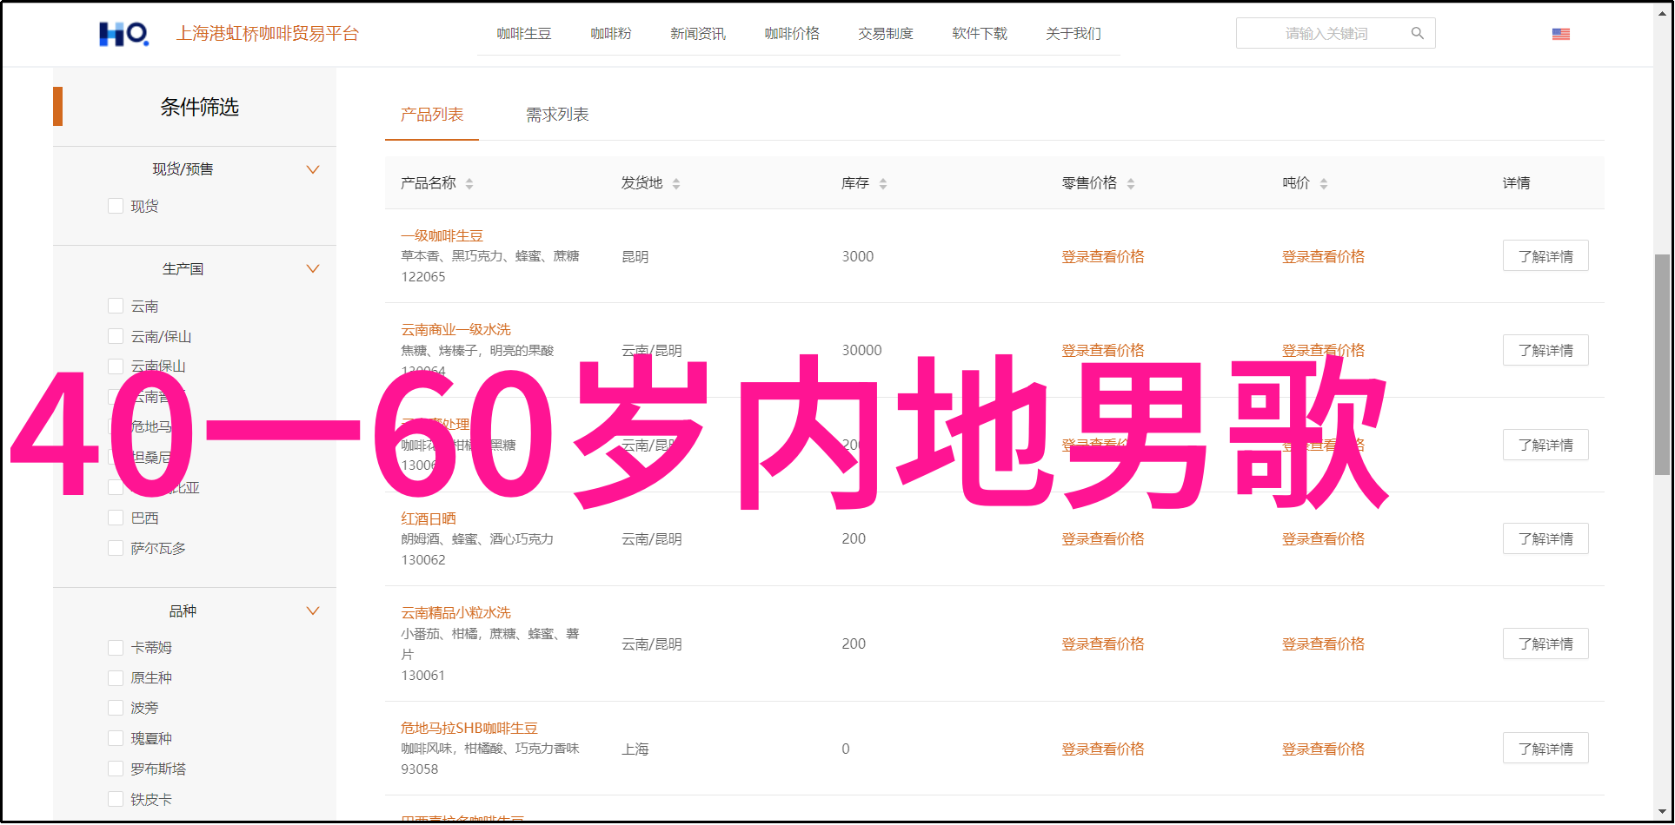The width and height of the screenshot is (1675, 825).
Task: Tick the 巴西 checkbox
Action: click(115, 518)
